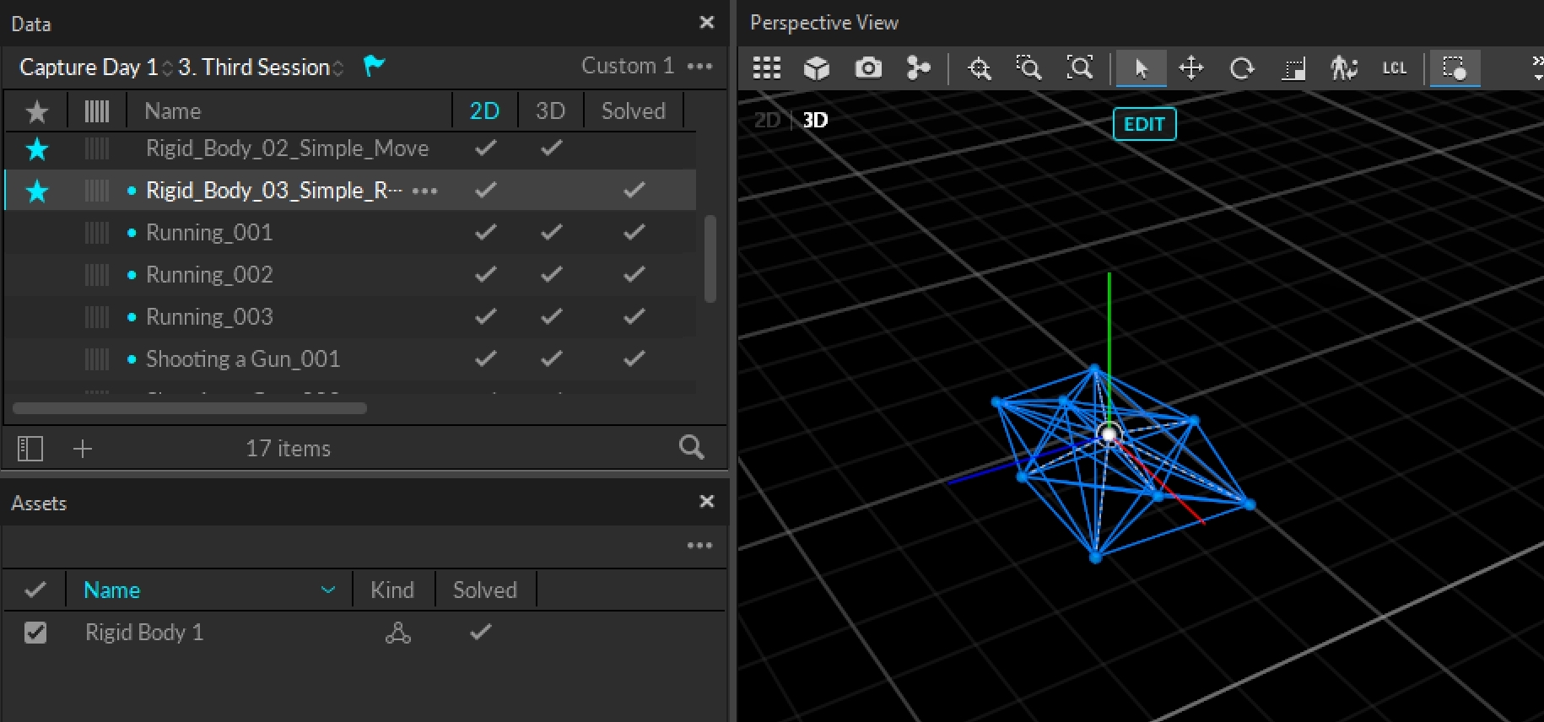Viewport: 1544px width, 722px height.
Task: Select the Move (translate) tool
Action: [1190, 67]
